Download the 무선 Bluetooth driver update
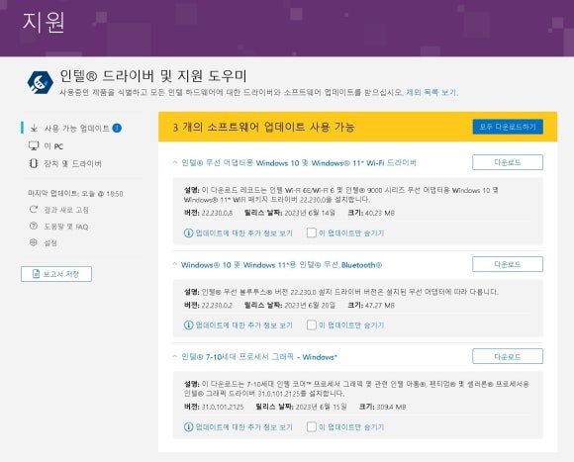Screen dimensions: 574x462 point(508,264)
